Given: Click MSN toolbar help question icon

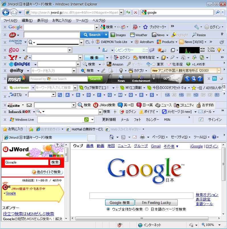Looking at the screenshot, I should (x=200, y=79).
